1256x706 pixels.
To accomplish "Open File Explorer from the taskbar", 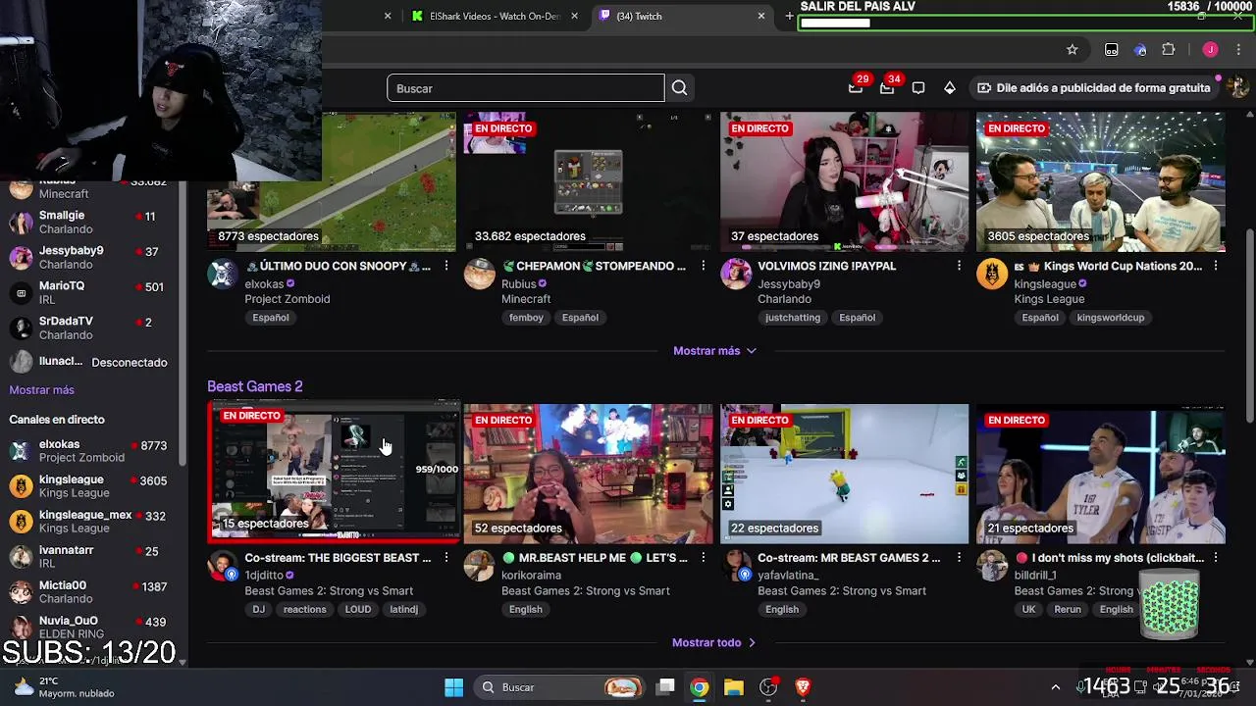I will 734,687.
